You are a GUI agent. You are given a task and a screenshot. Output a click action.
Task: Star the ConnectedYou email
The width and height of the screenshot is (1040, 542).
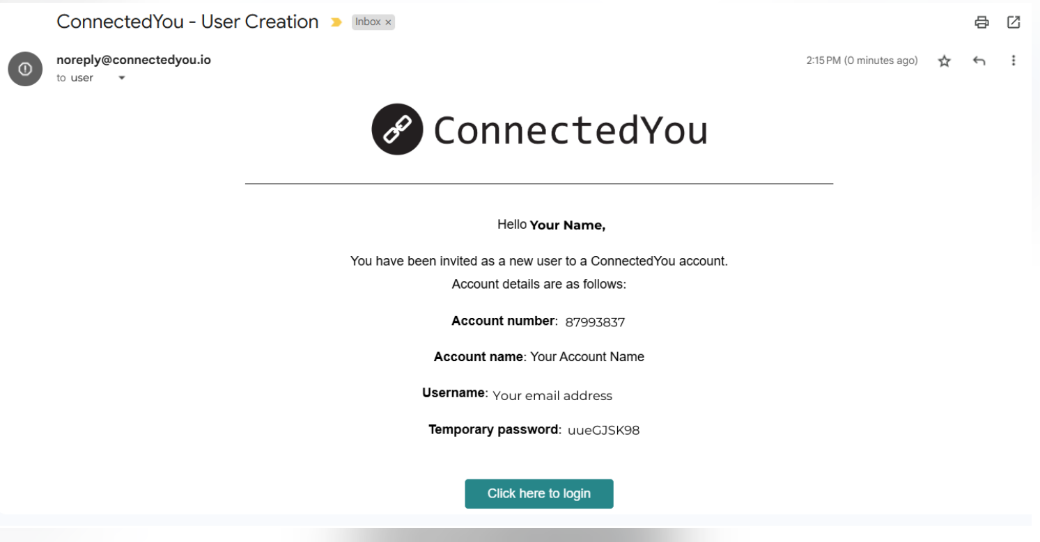click(x=945, y=61)
